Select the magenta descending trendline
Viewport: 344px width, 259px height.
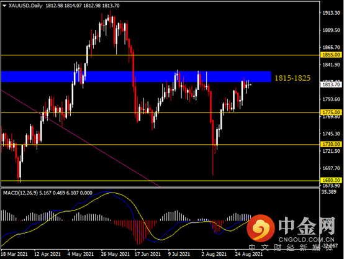[81, 139]
